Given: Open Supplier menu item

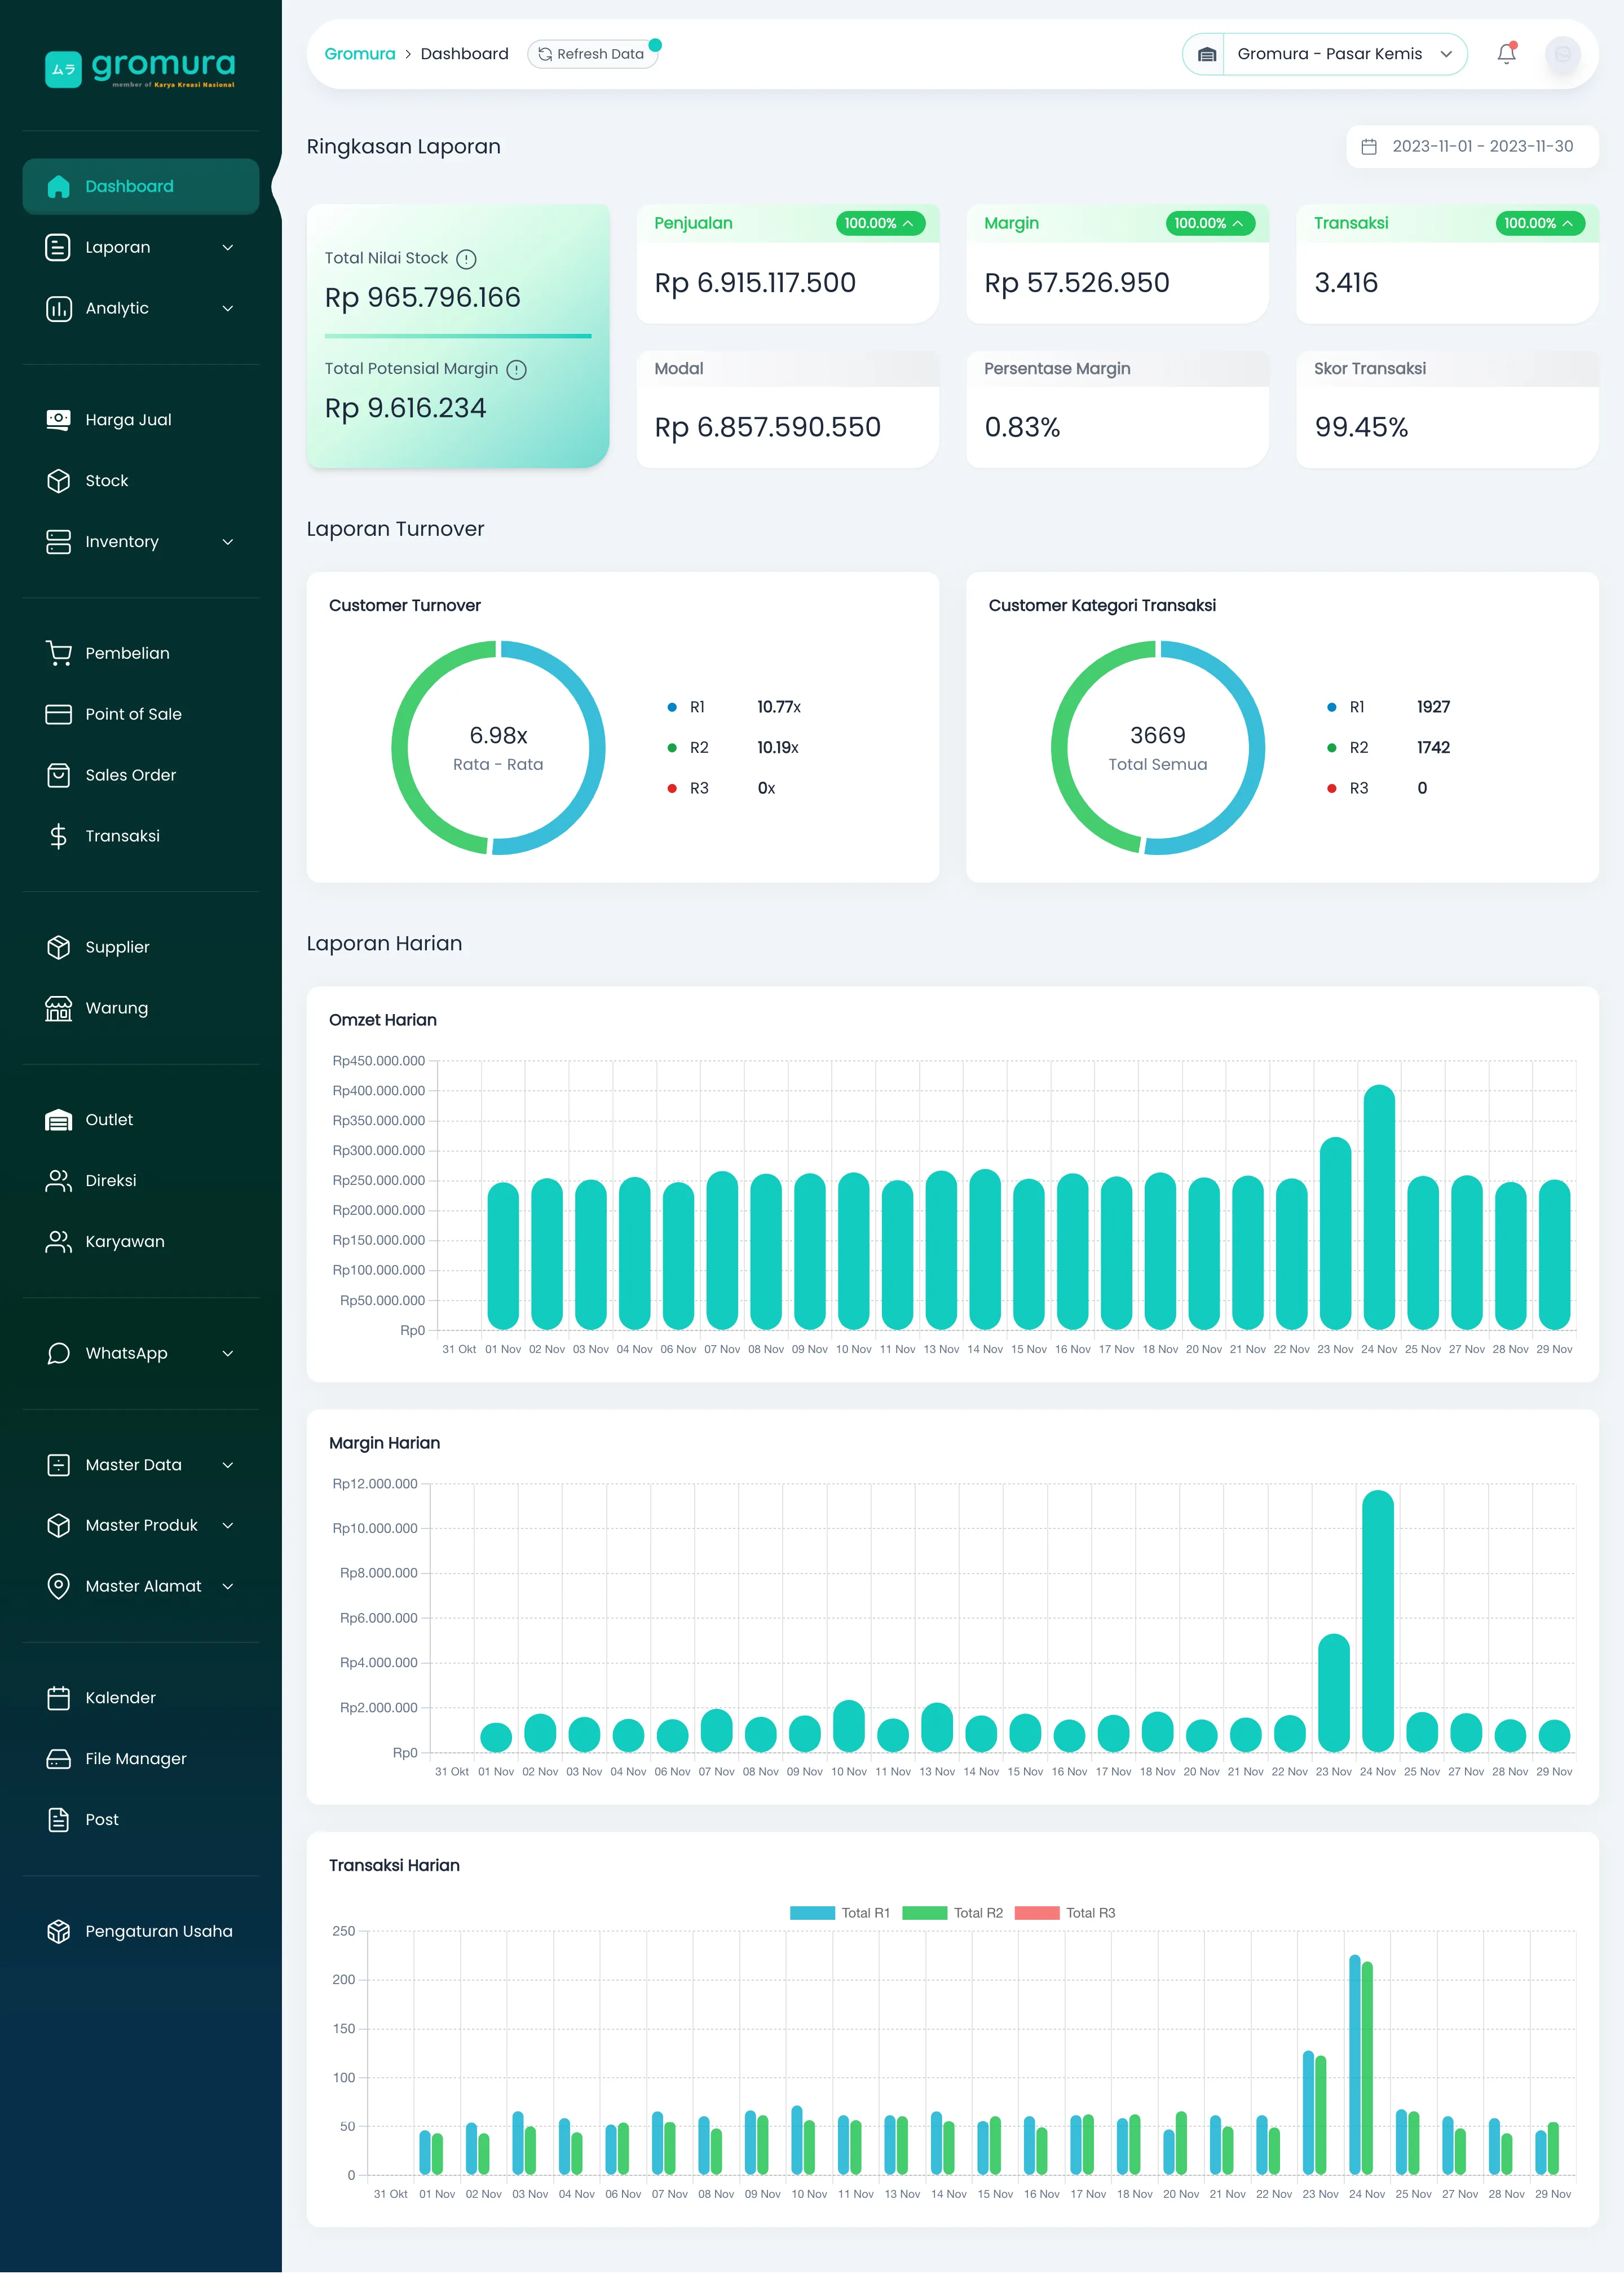Looking at the screenshot, I should click(x=141, y=948).
